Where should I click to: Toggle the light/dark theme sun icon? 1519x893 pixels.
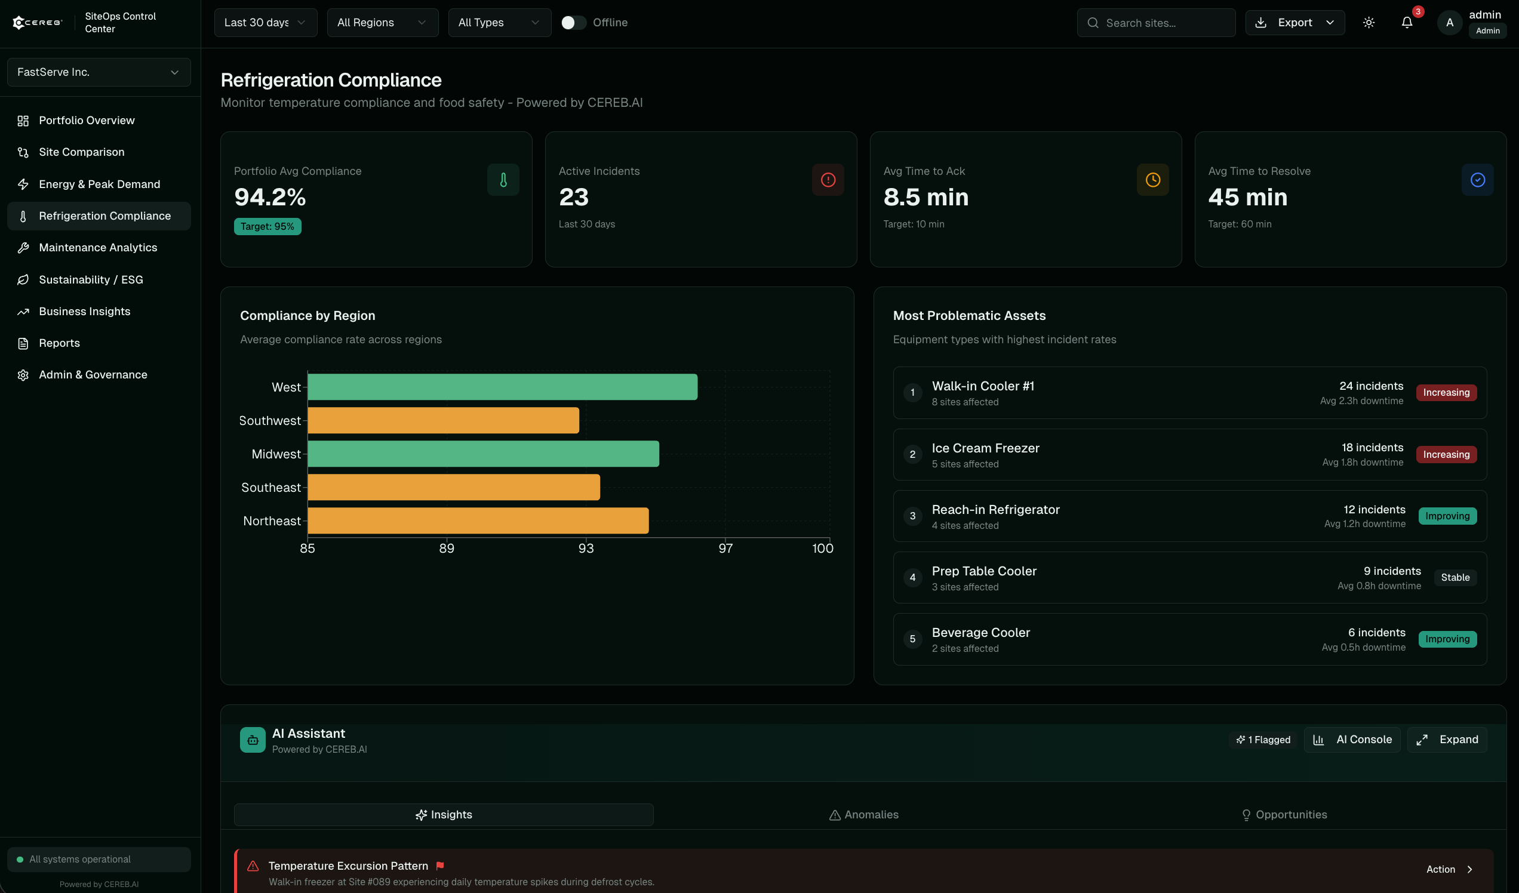pyautogui.click(x=1369, y=23)
